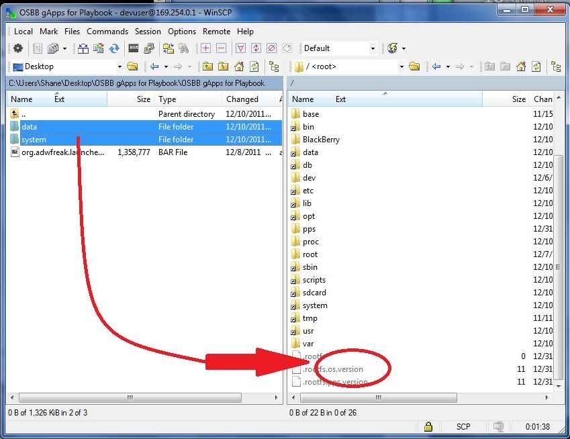Refresh the local panel
The image size is (570, 439).
point(254,66)
